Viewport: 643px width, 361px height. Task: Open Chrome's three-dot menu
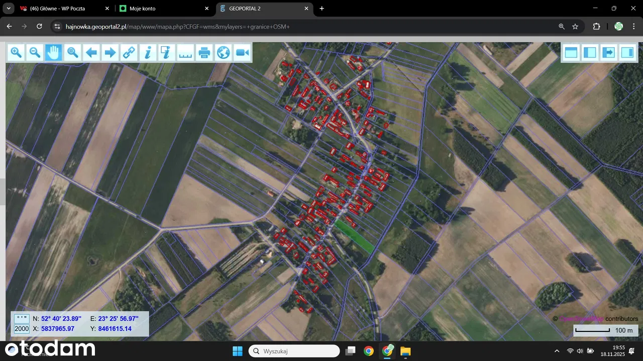[x=633, y=27]
